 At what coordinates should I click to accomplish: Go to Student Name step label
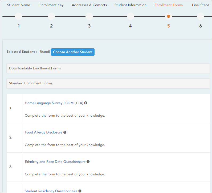tap(19, 5)
